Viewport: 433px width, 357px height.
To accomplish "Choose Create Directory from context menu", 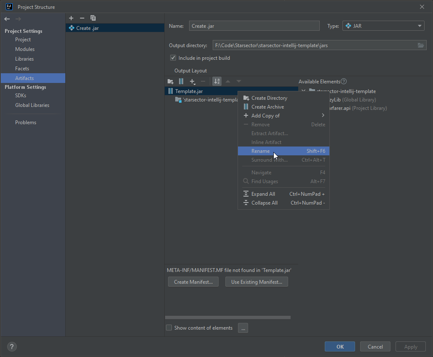I will tap(283, 98).
